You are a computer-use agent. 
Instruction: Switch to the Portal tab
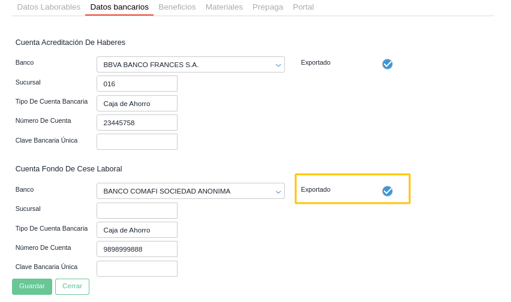click(x=303, y=7)
